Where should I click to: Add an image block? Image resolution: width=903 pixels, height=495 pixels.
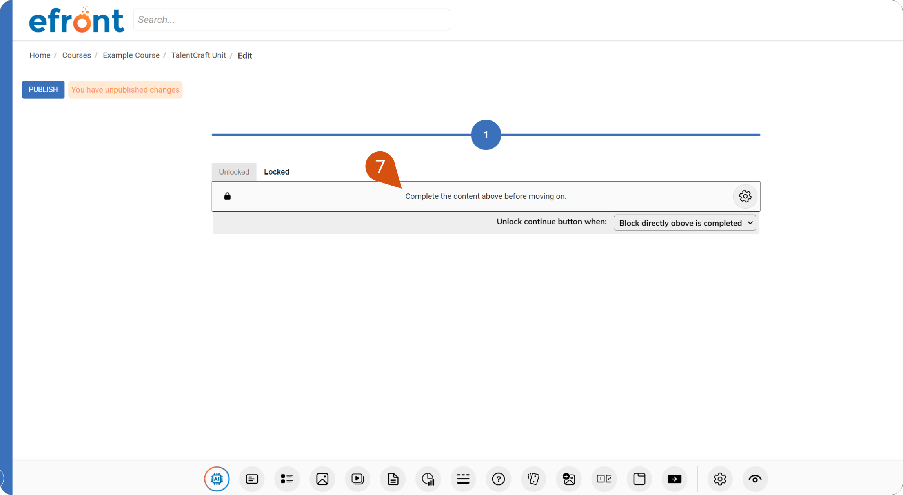322,479
